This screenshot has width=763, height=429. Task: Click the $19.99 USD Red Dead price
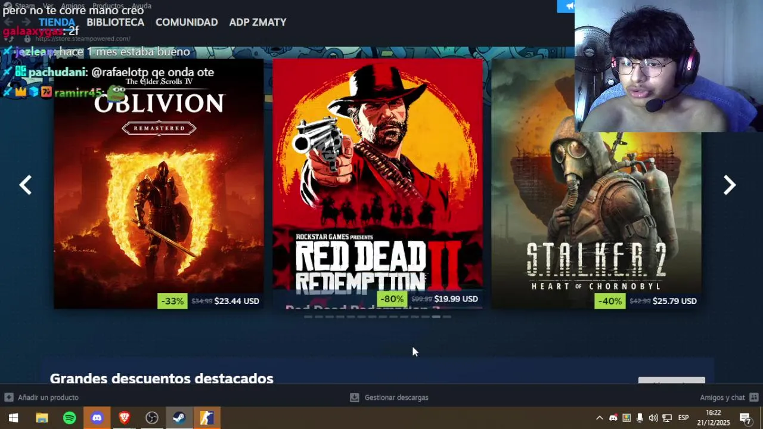pyautogui.click(x=456, y=299)
